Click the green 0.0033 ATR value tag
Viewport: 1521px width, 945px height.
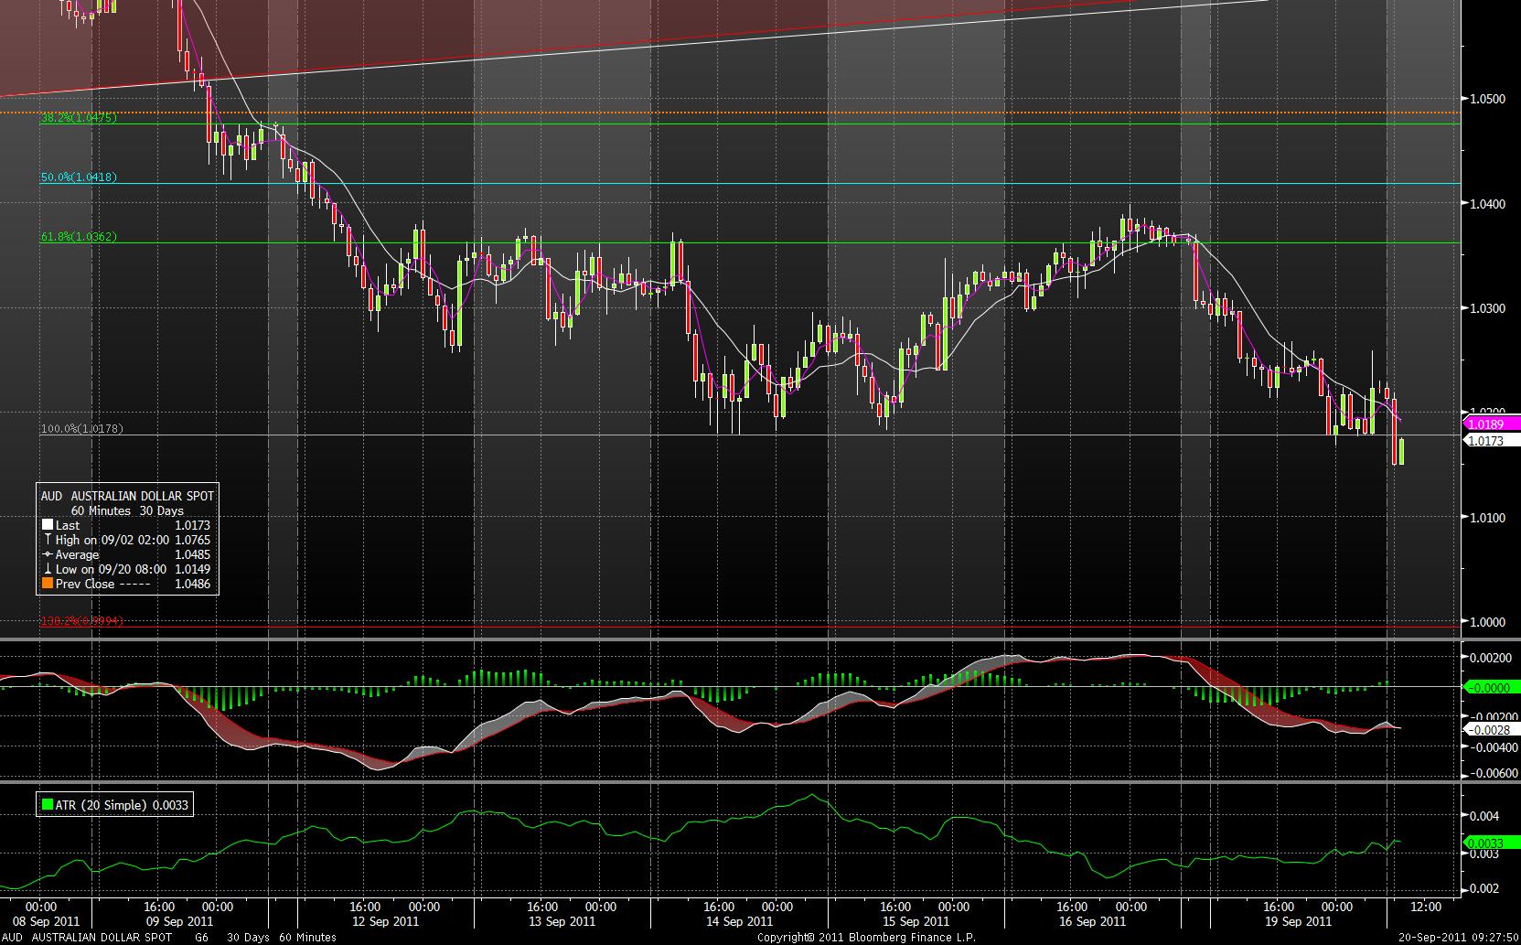point(1490,843)
